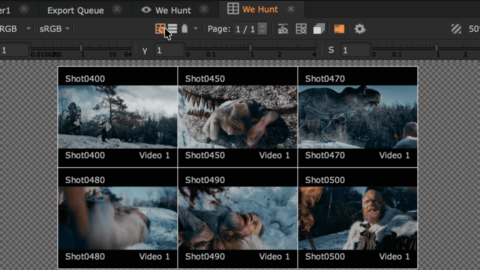Click the Page number field
This screenshot has height=270, width=480.
(x=245, y=29)
